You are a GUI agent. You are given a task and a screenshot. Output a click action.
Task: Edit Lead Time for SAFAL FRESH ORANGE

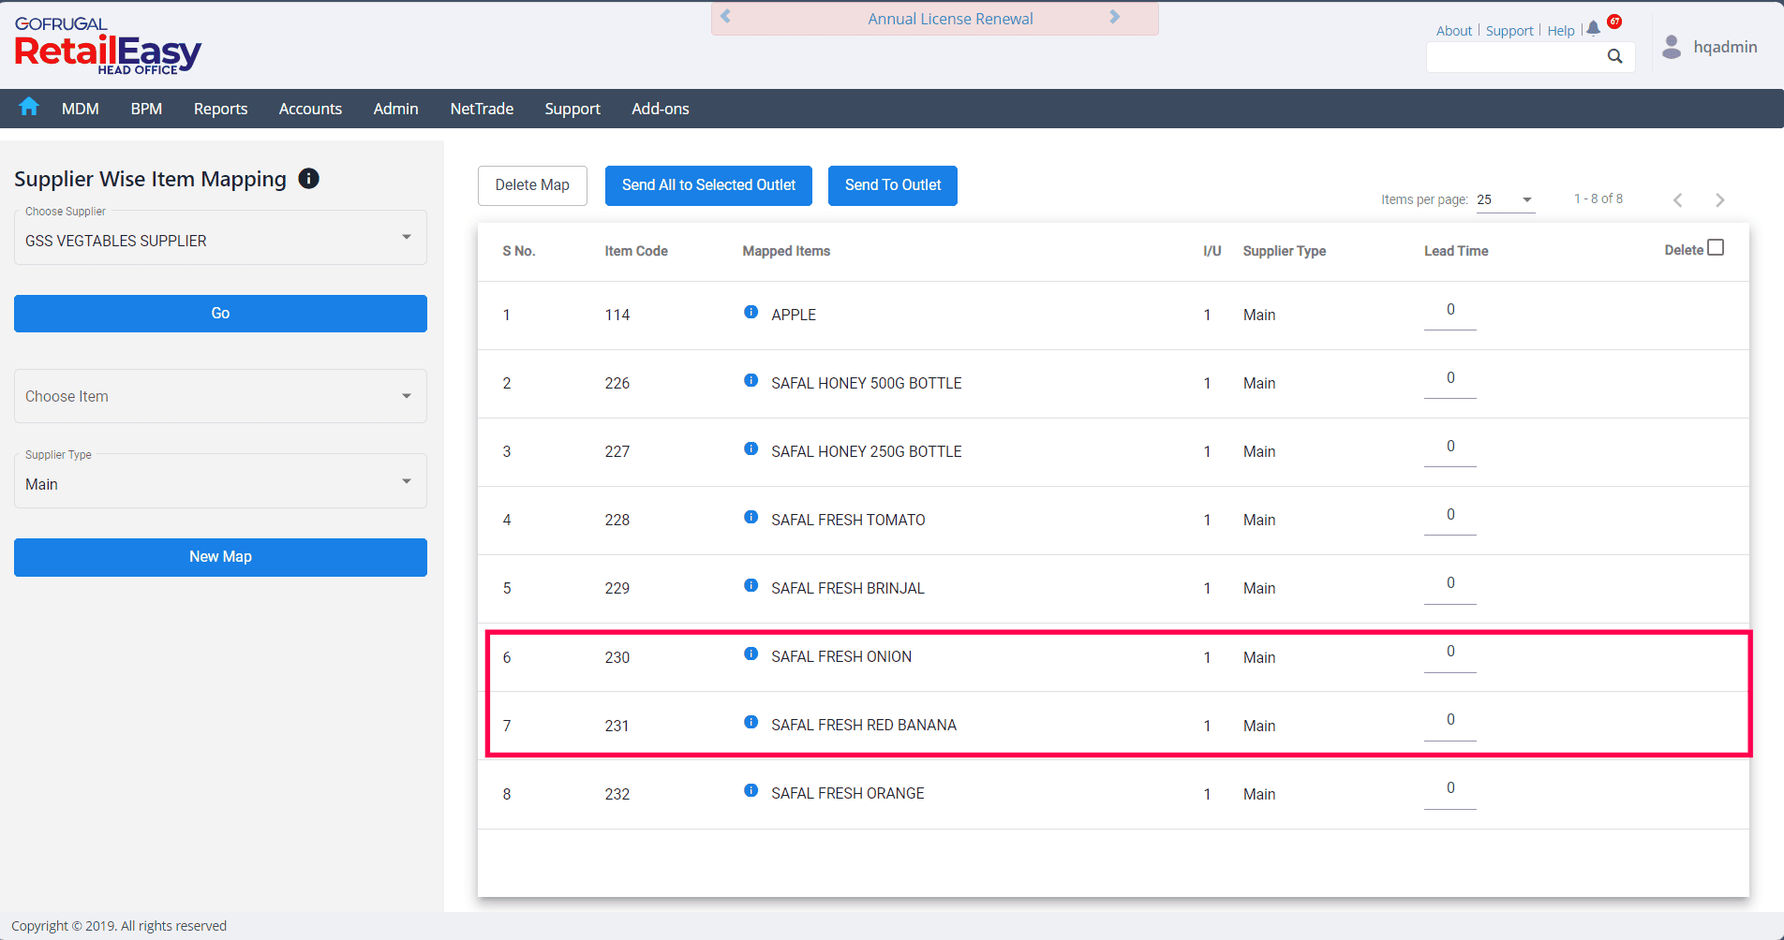coord(1450,789)
